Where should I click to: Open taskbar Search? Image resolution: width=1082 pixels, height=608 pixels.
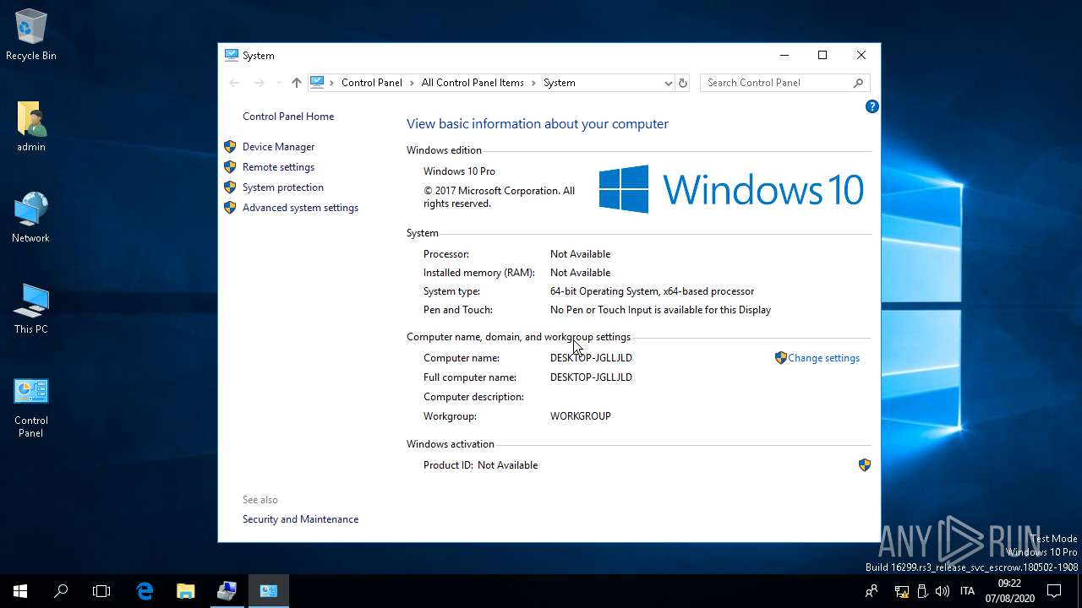tap(61, 591)
